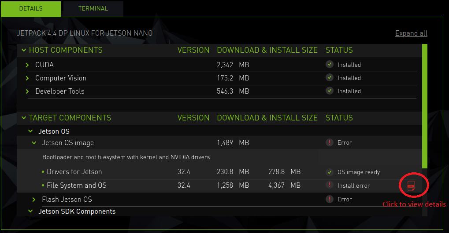
Task: Collapse the Target Components section
Action: coord(23,118)
